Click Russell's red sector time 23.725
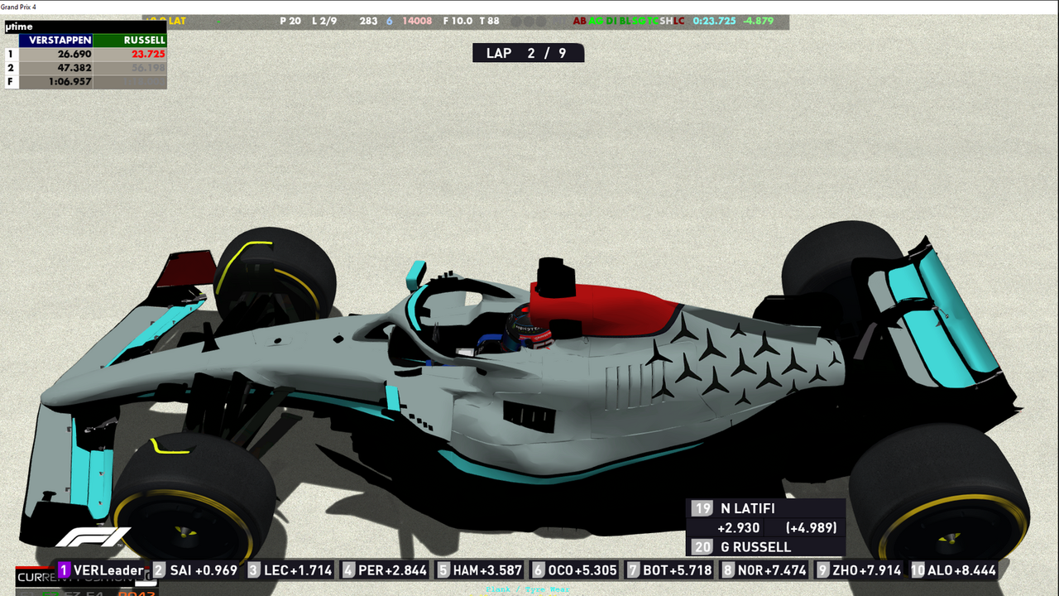The height and width of the screenshot is (596, 1059). coord(147,54)
